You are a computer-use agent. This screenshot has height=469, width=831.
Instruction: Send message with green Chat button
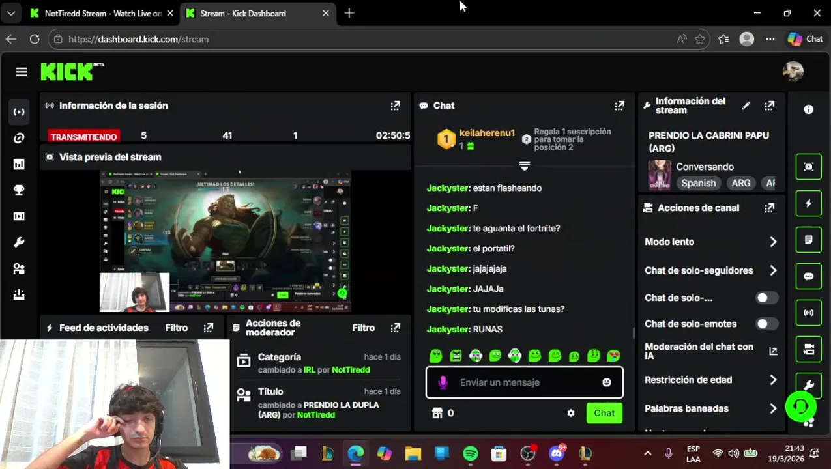604,413
